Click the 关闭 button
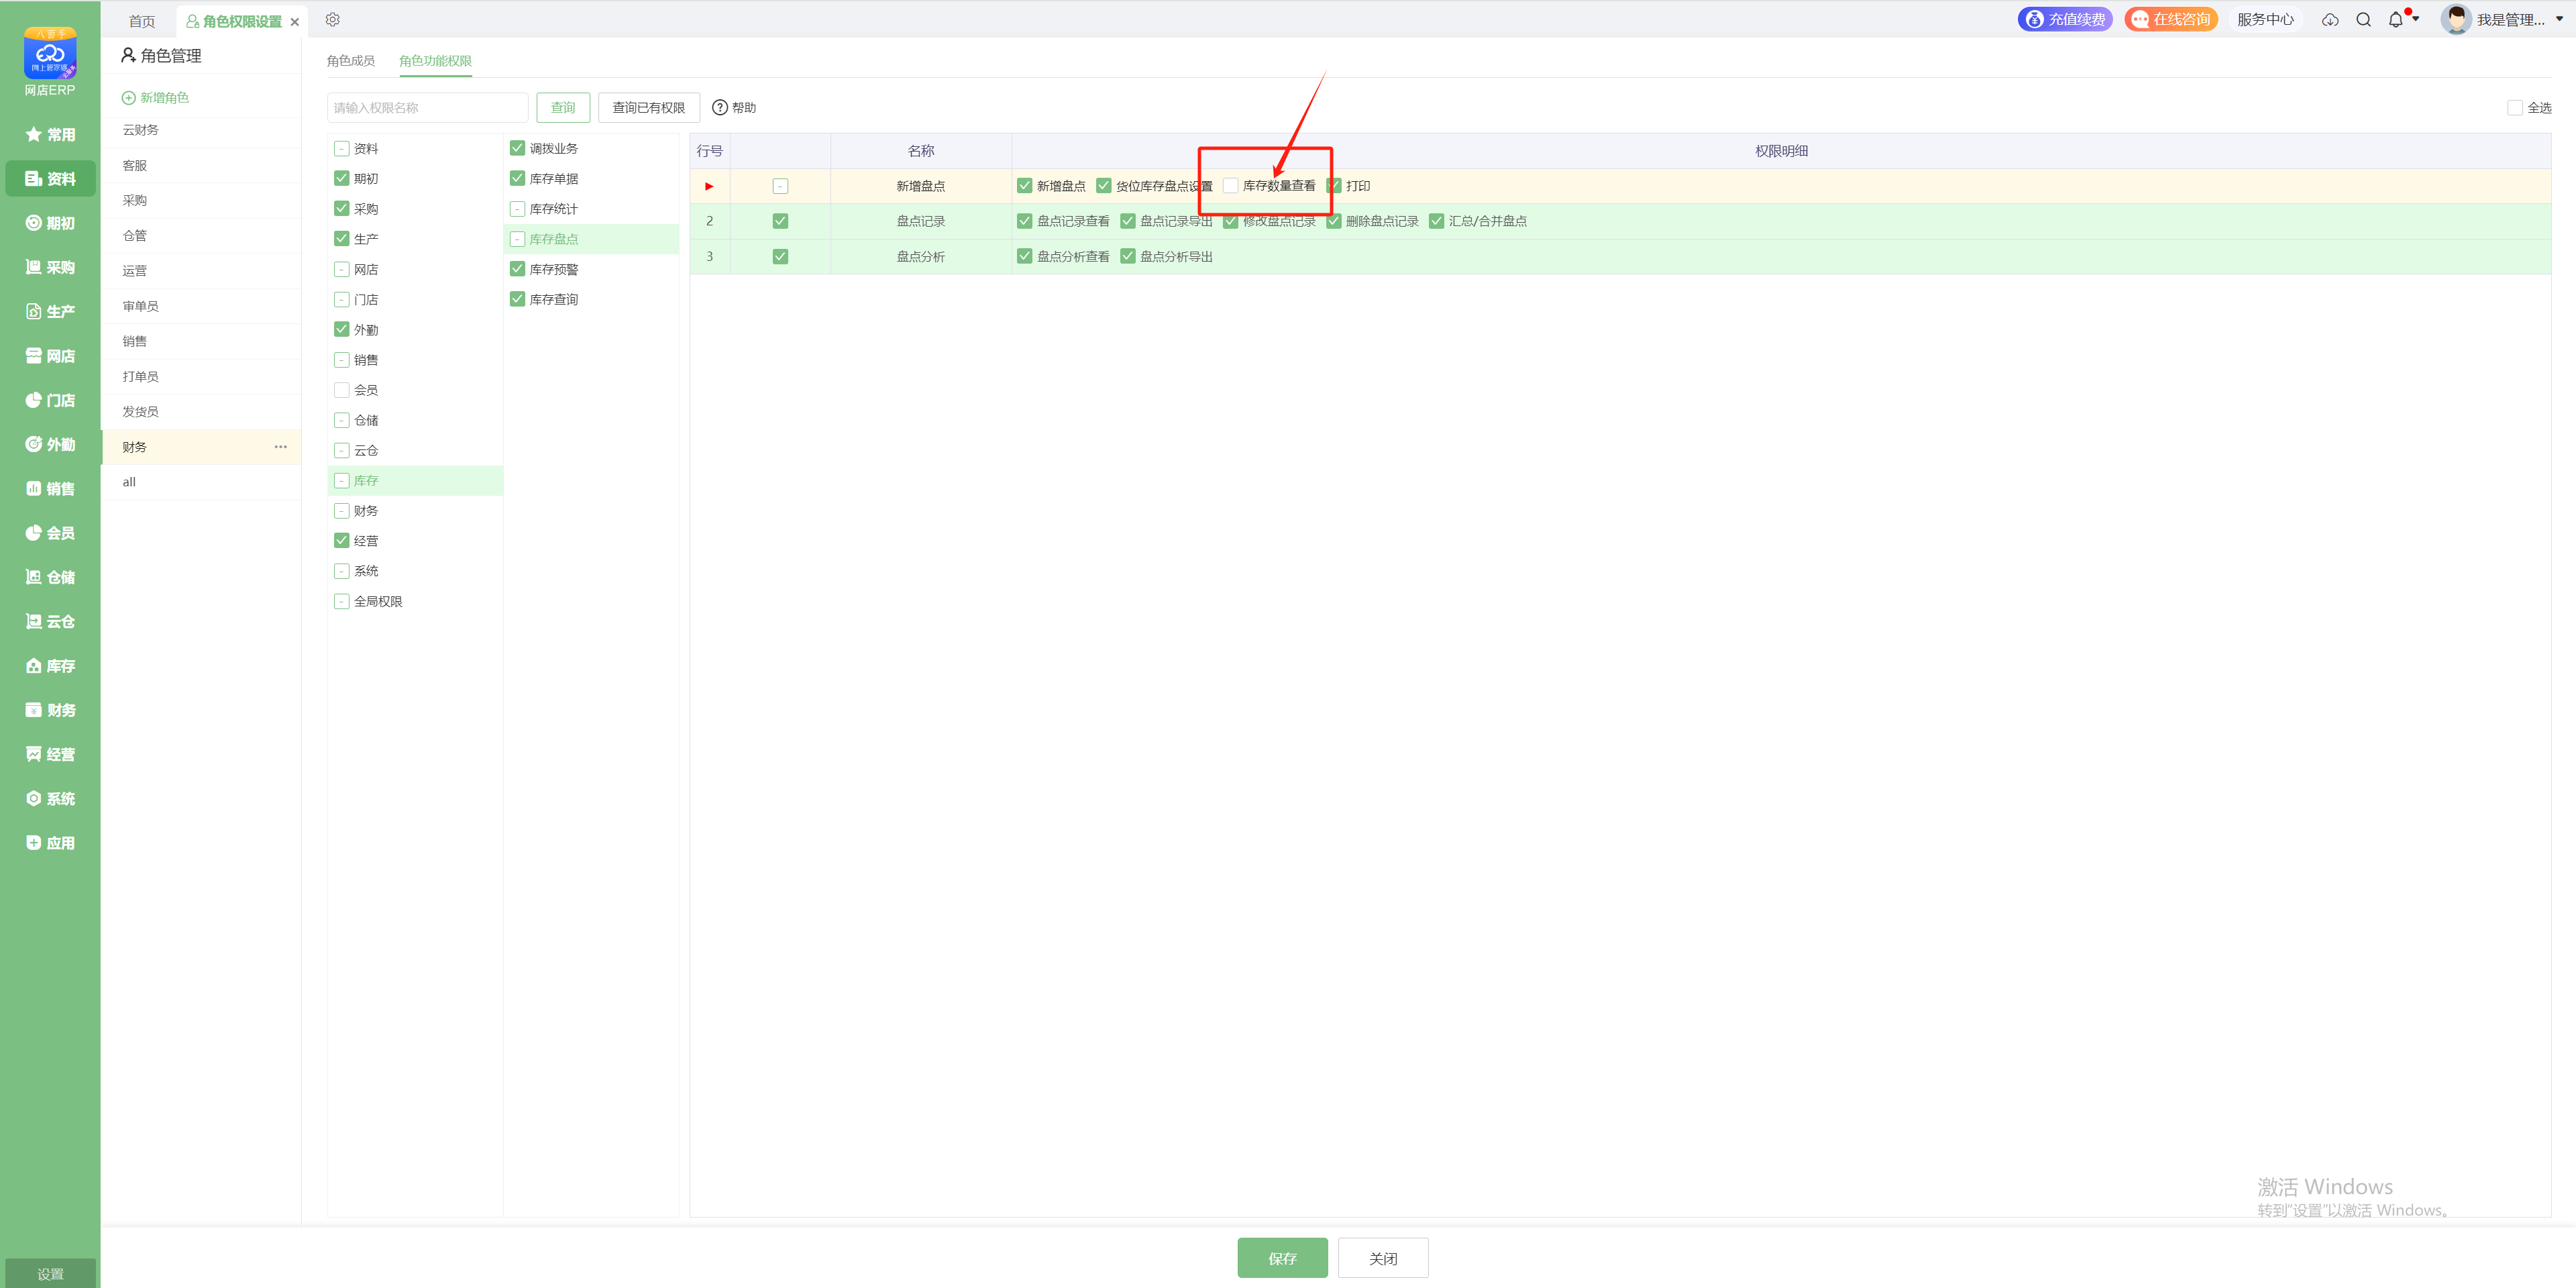Viewport: 2576px width, 1288px height. tap(1383, 1258)
